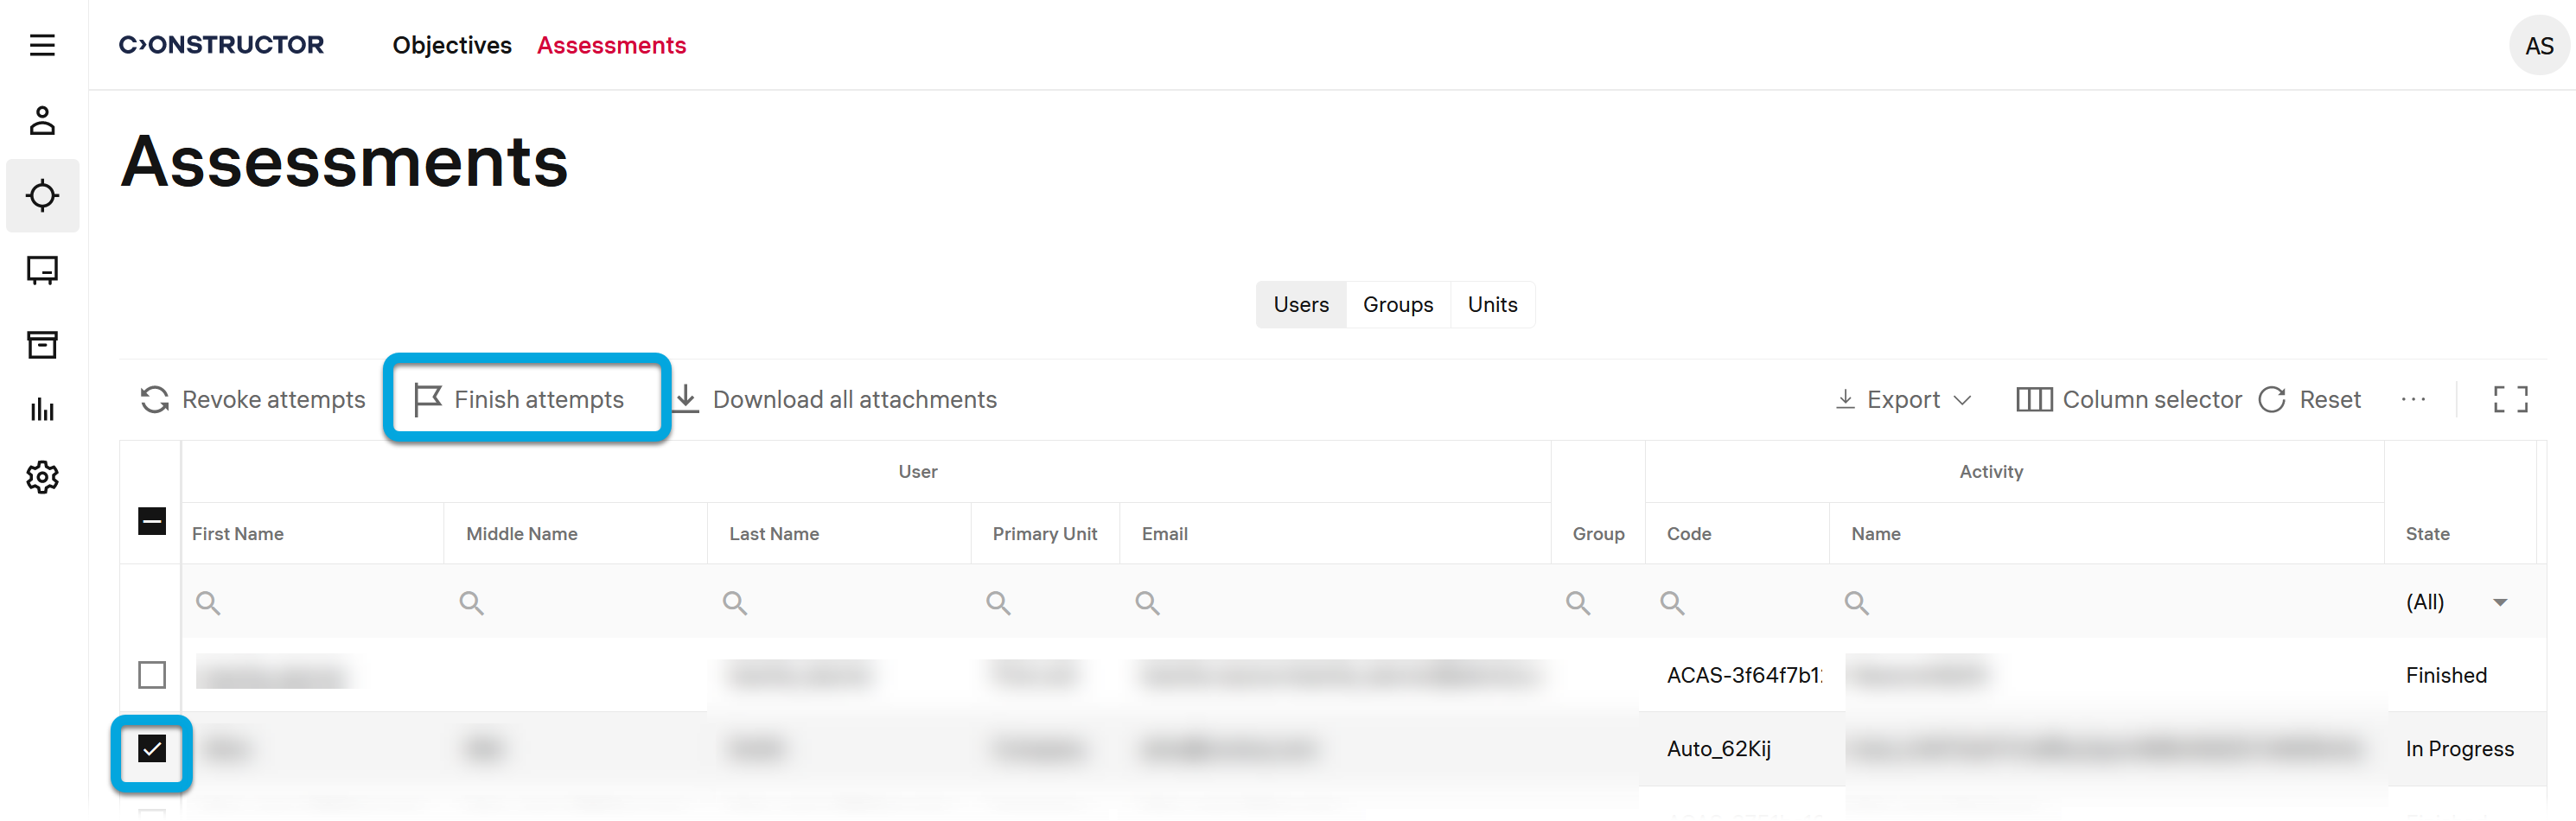Screen dimensions: 2576x821
Task: Select the objectives target icon in sidebar
Action: [42, 196]
